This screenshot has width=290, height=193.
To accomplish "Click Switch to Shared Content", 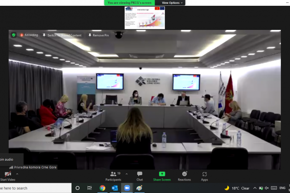I will point(62,35).
